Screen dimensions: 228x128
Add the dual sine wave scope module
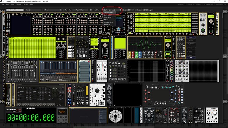(x=82, y=48)
